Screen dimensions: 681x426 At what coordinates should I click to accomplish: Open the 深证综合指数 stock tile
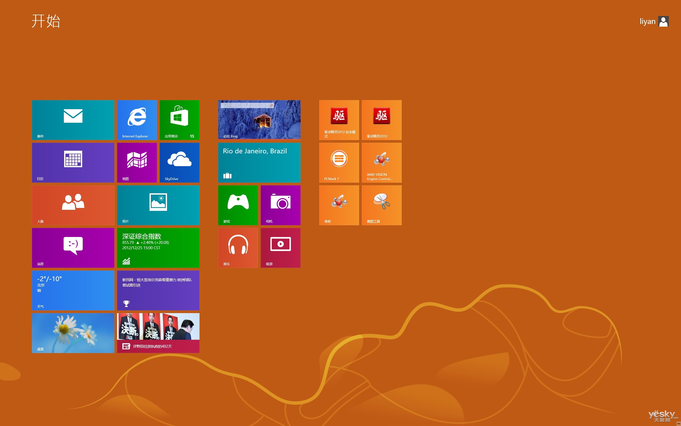click(x=158, y=247)
